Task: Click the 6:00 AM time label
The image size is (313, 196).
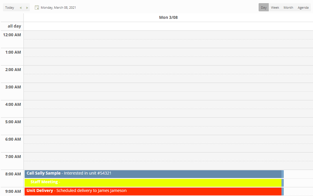Action: pos(13,139)
